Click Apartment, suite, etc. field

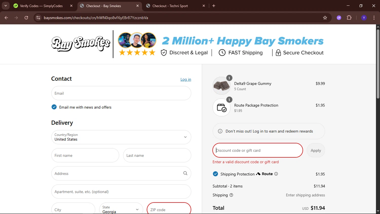[x=121, y=192]
